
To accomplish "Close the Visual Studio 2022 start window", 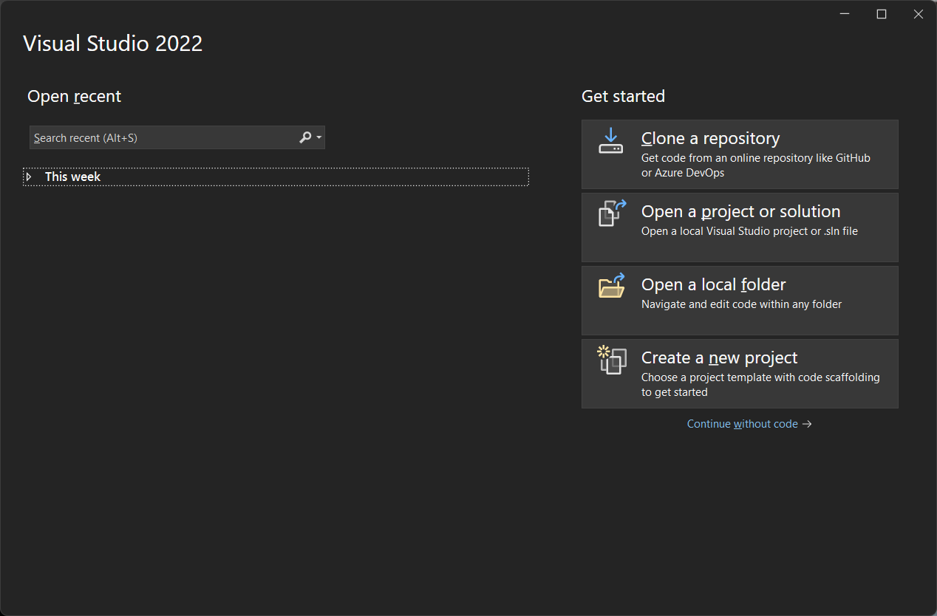I will click(918, 14).
